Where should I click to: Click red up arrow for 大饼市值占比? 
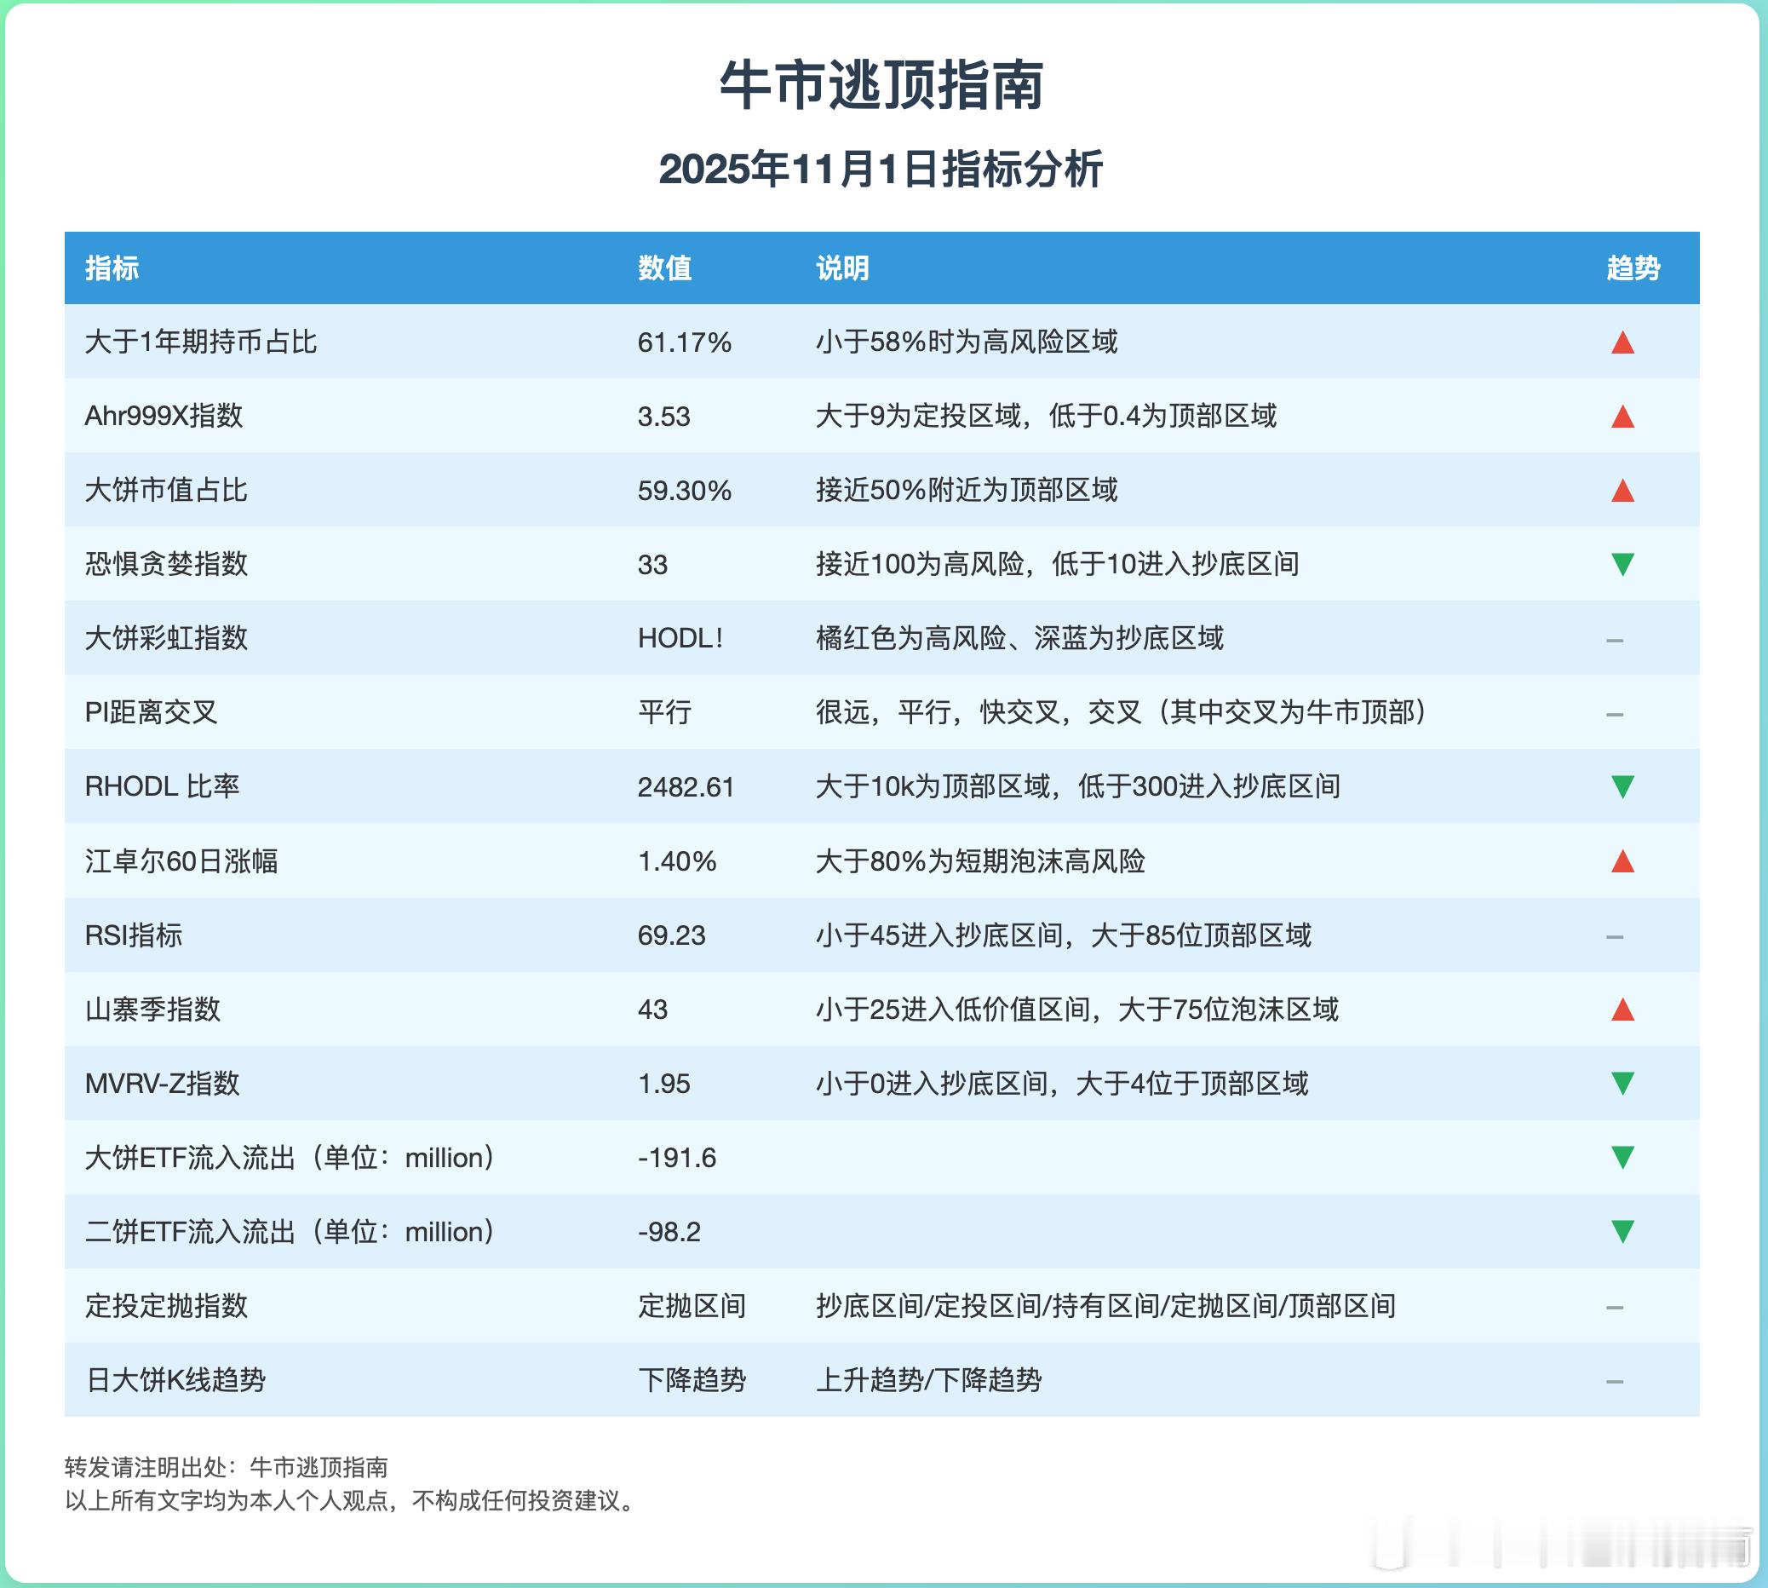point(1622,492)
